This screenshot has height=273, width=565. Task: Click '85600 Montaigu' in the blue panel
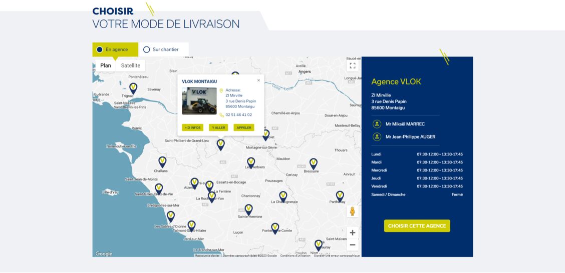[x=388, y=107]
